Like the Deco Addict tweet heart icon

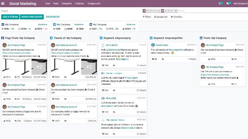(103, 65)
